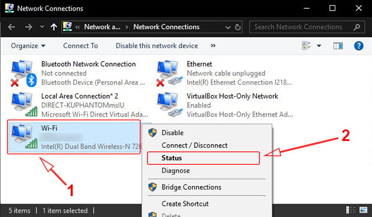The height and width of the screenshot is (217, 372).
Task: Click the 'Not connected' status text
Action: (64, 73)
